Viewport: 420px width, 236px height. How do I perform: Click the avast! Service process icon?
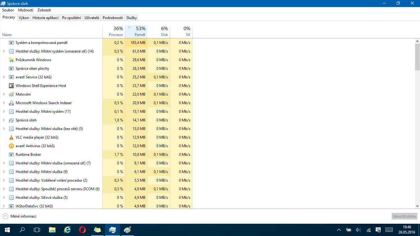[11, 77]
